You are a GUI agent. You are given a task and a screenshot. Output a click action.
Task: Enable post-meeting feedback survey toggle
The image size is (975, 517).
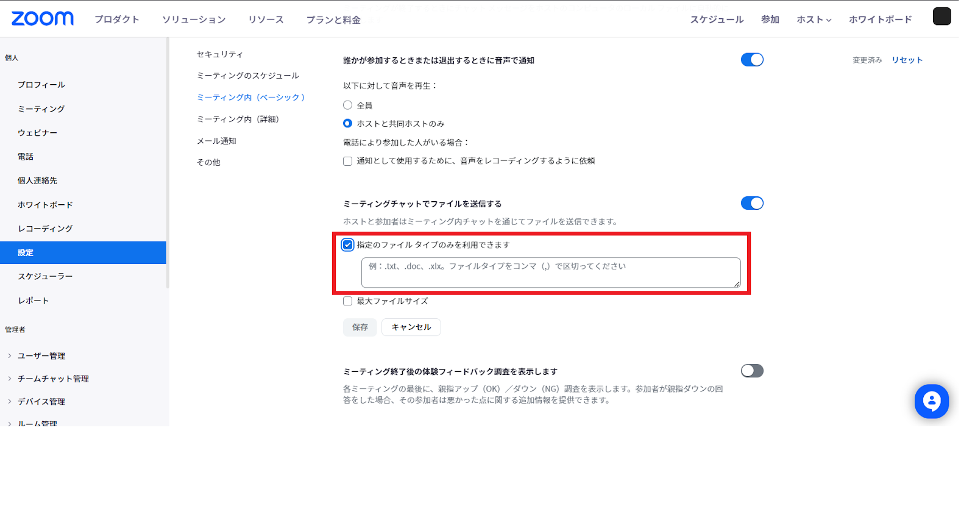pos(752,371)
